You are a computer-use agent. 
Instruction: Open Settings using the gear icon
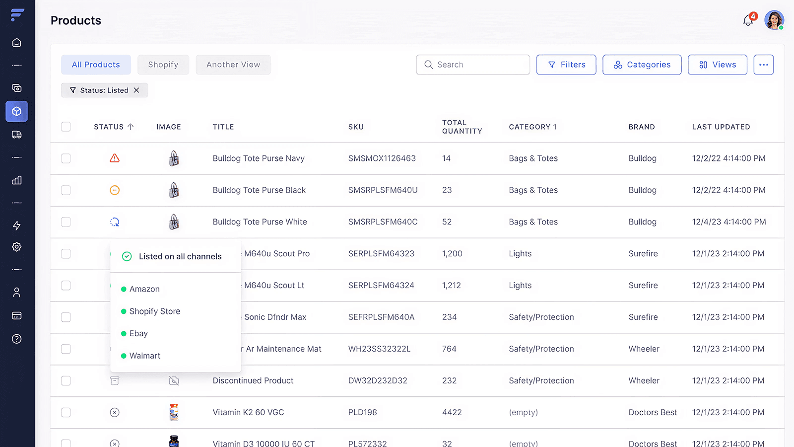[16, 247]
